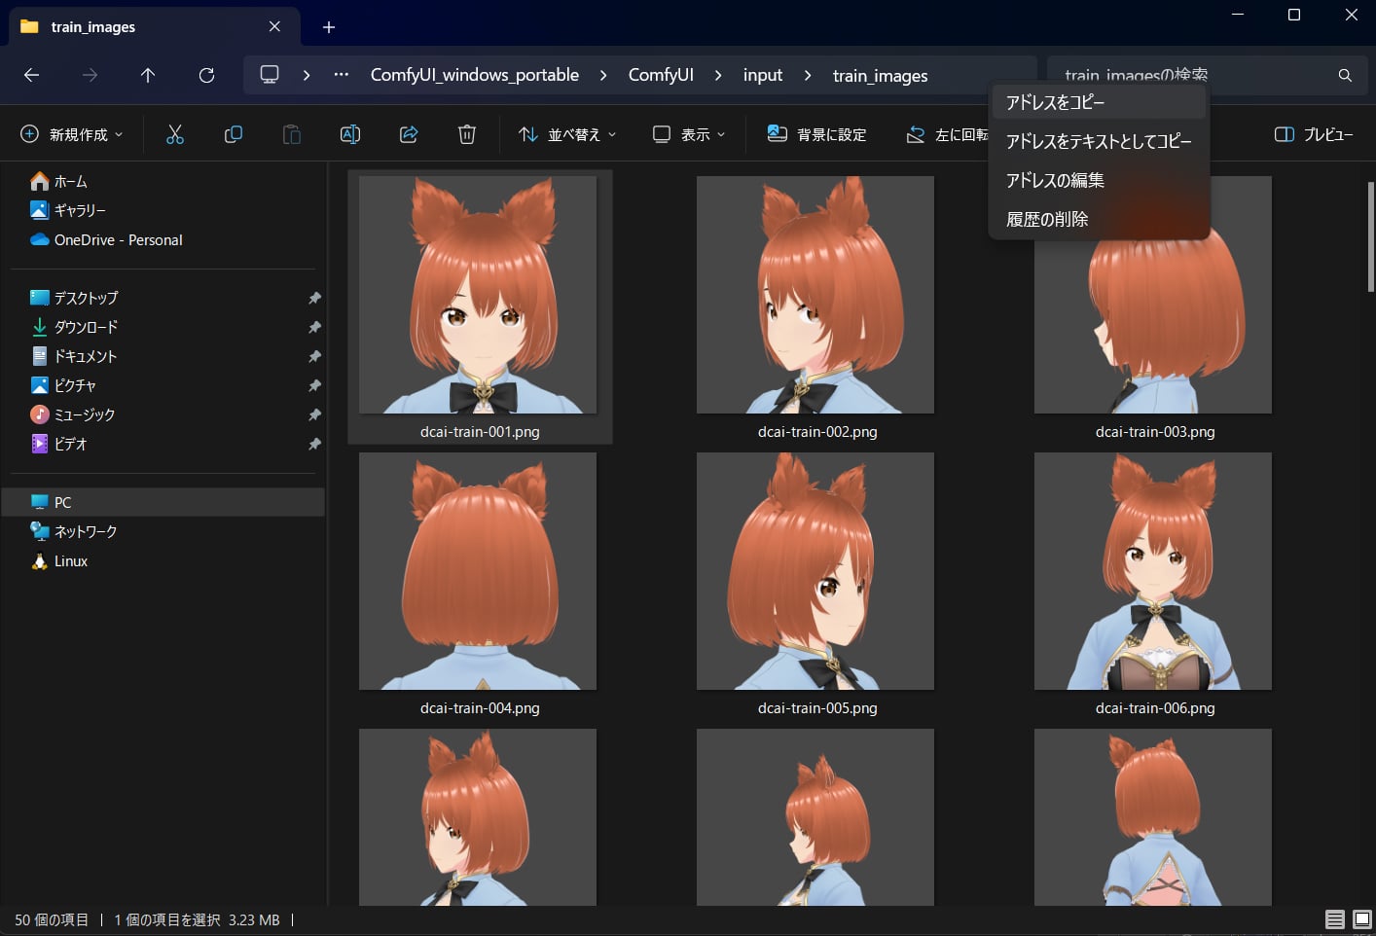The image size is (1376, 936).
Task: Choose アドレスの編集 menu entry
Action: 1100,180
